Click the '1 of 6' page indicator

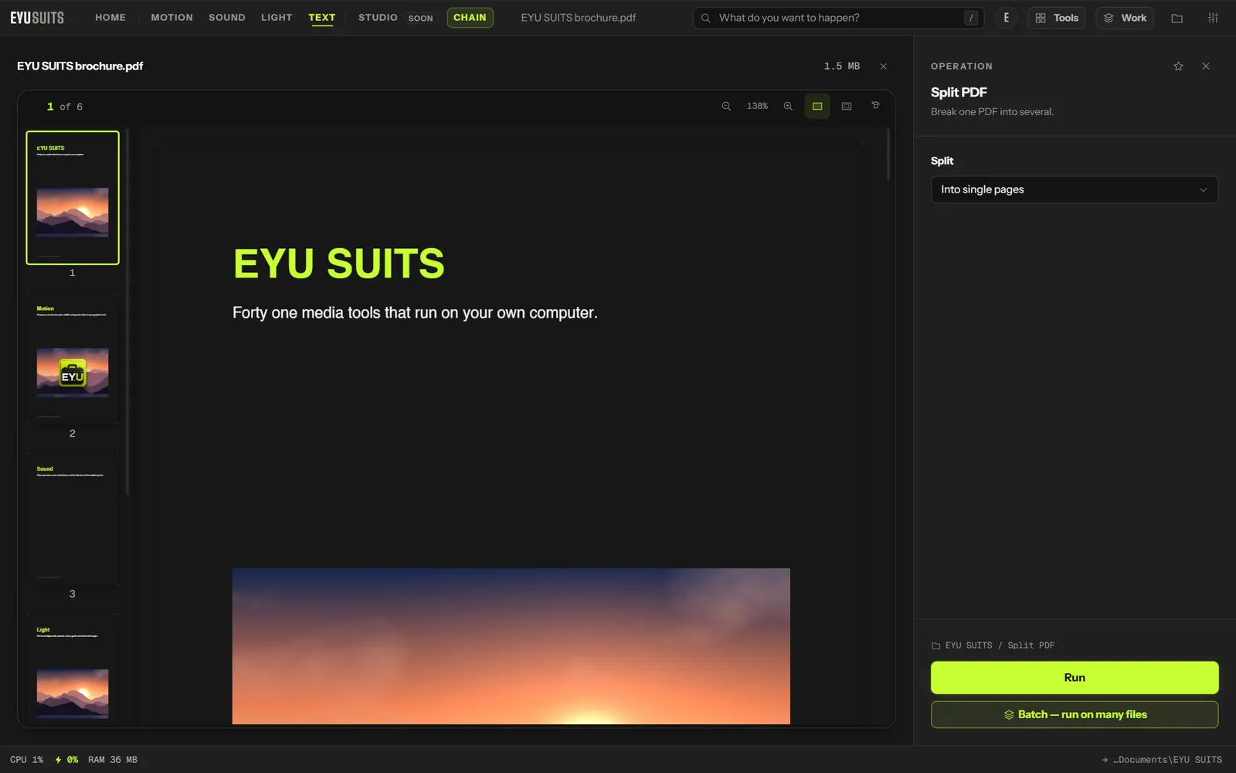(x=65, y=107)
